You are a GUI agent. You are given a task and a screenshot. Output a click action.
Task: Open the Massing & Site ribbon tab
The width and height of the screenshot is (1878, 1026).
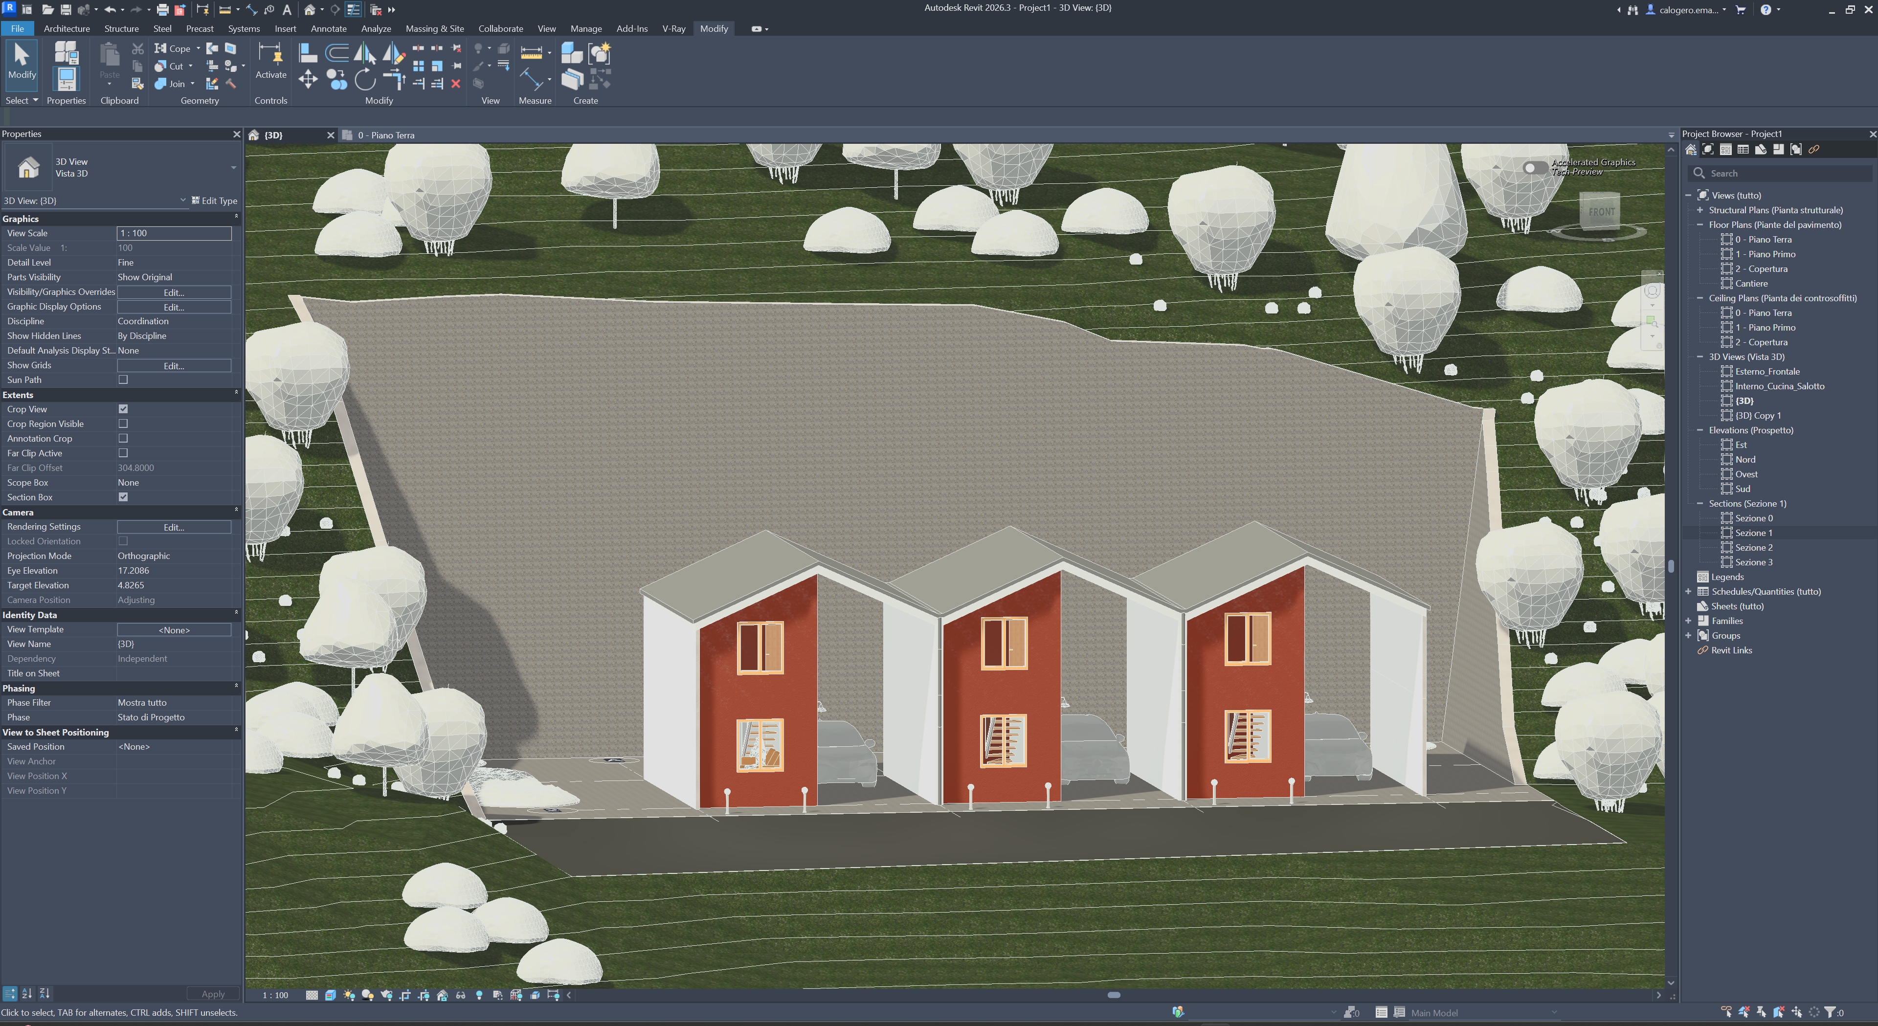434,28
